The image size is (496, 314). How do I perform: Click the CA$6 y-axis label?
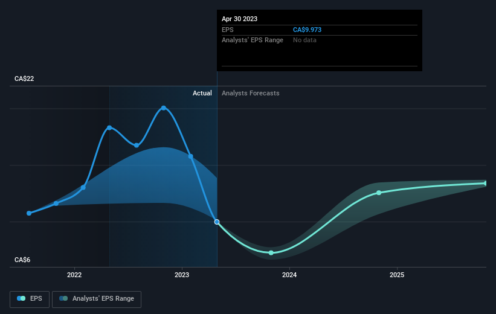(x=22, y=260)
